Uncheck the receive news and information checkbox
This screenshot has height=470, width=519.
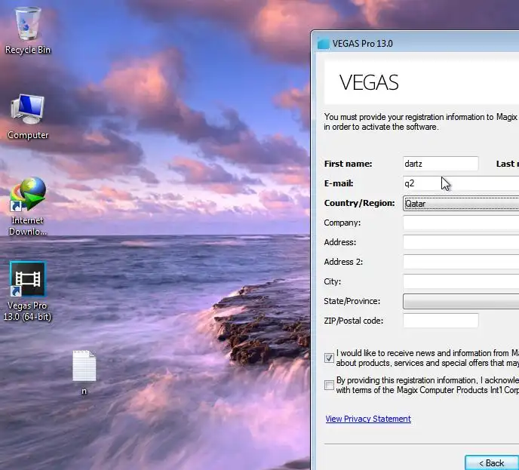click(x=329, y=358)
